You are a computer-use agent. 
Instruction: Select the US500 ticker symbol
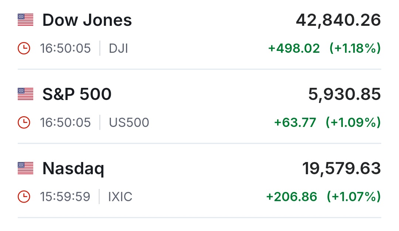coord(129,123)
